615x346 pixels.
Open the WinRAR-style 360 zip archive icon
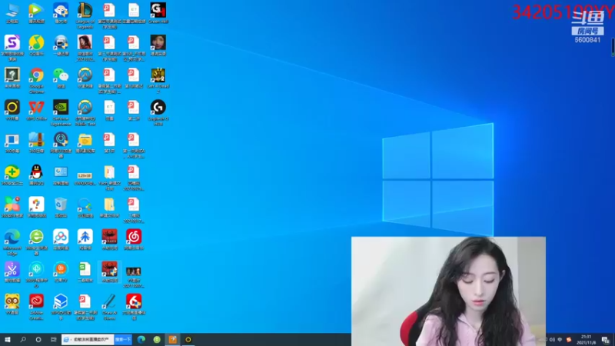click(36, 142)
